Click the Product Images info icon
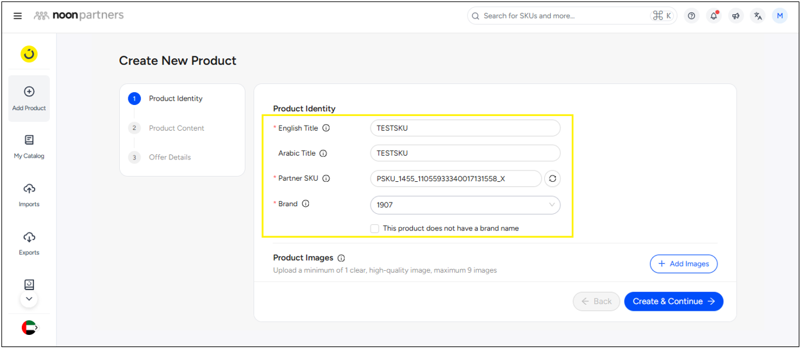 click(x=341, y=258)
